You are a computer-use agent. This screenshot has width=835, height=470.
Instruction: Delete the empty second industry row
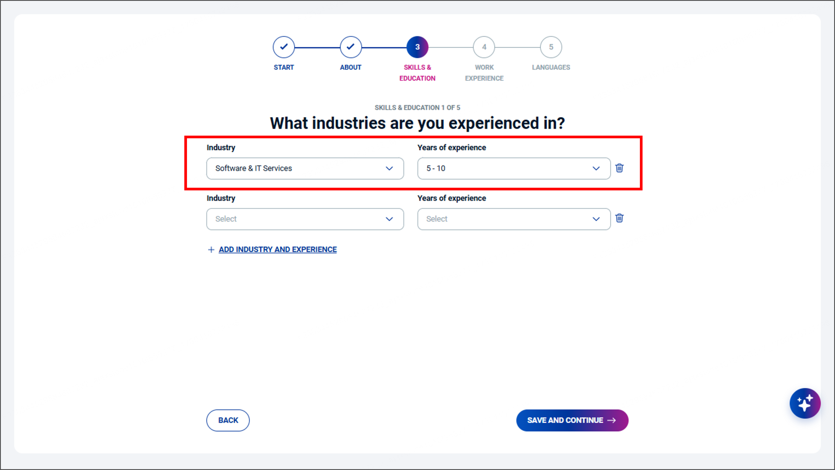(619, 218)
